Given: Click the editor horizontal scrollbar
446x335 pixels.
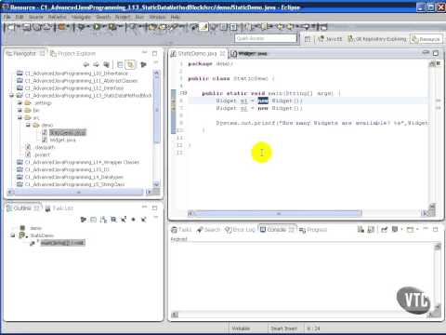Looking at the screenshot, I should pos(278,213).
